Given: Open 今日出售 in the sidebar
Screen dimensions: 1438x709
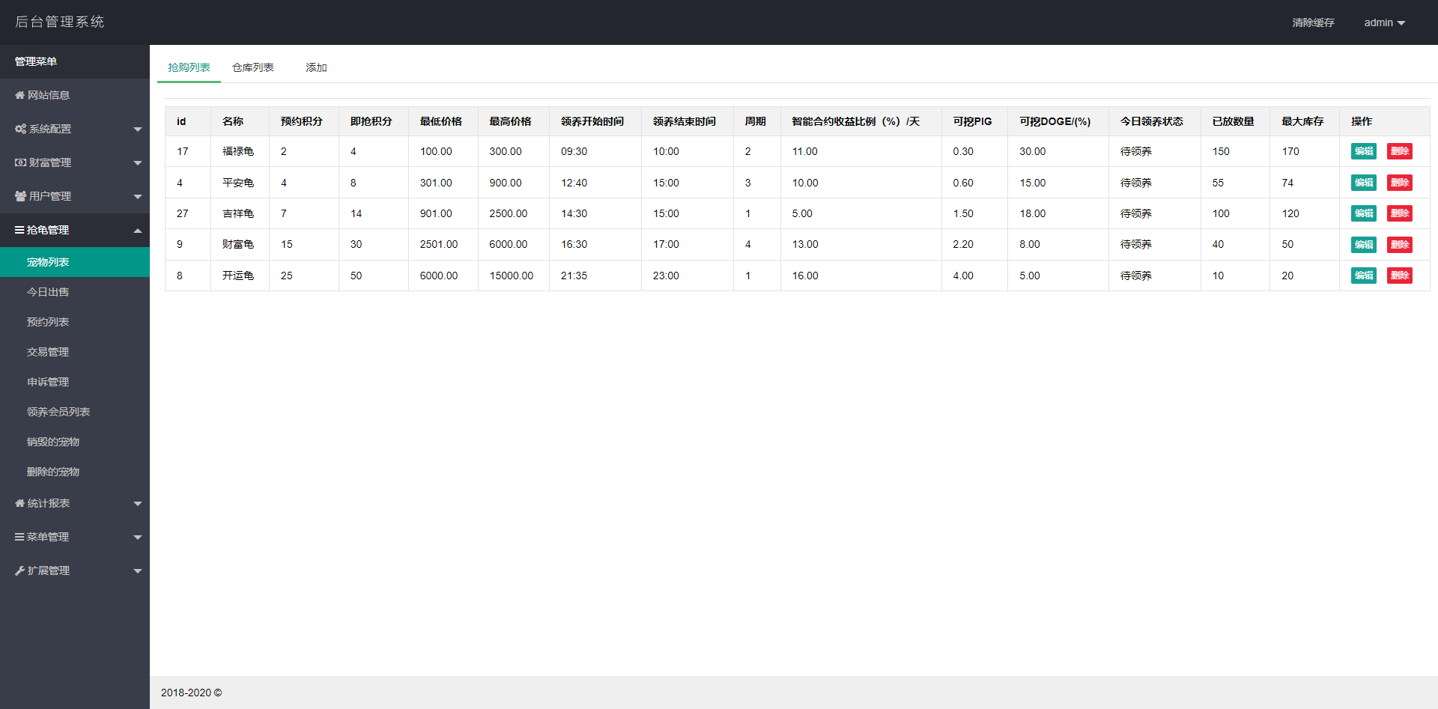Looking at the screenshot, I should click(x=48, y=292).
